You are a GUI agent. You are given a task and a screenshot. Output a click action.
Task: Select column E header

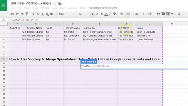tap(100, 24)
